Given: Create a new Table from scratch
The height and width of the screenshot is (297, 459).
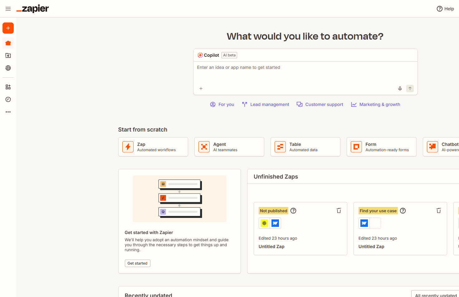Looking at the screenshot, I should 305,147.
